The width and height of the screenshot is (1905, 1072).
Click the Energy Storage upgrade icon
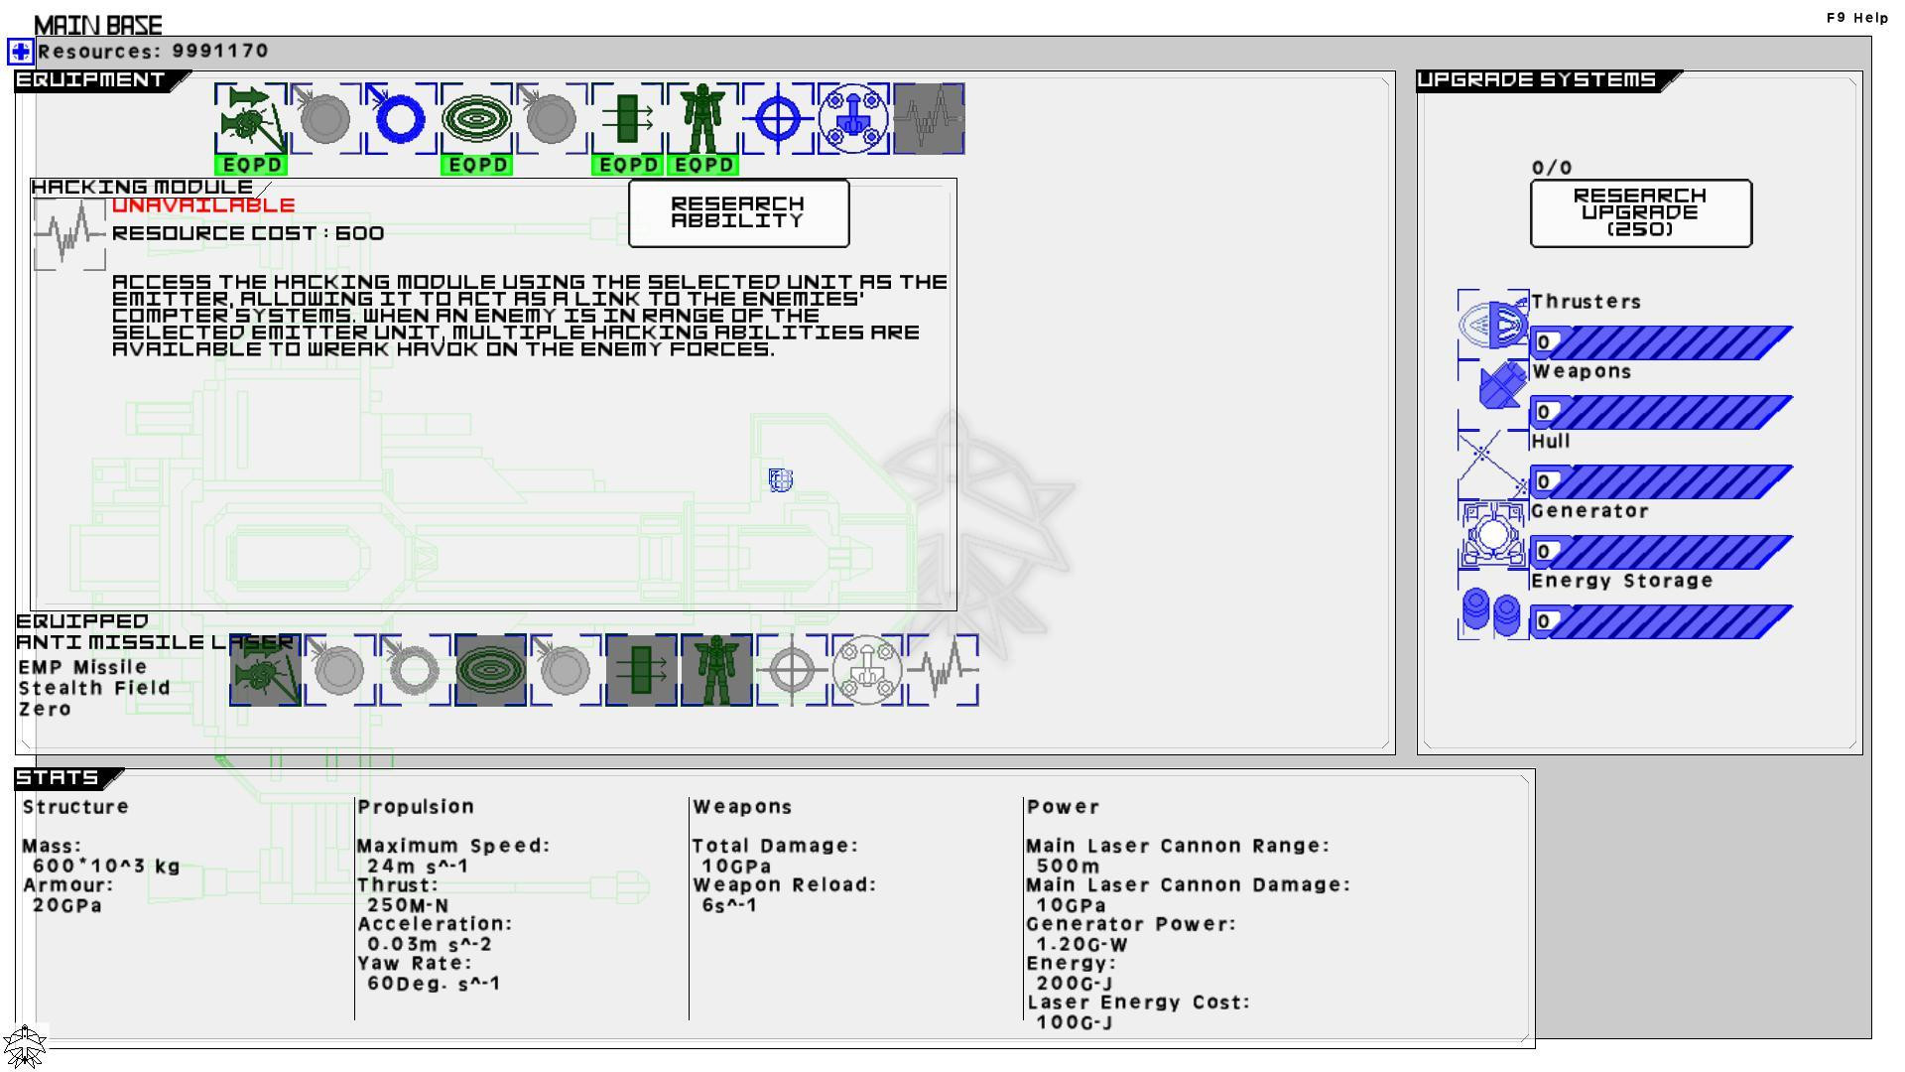coord(1493,604)
